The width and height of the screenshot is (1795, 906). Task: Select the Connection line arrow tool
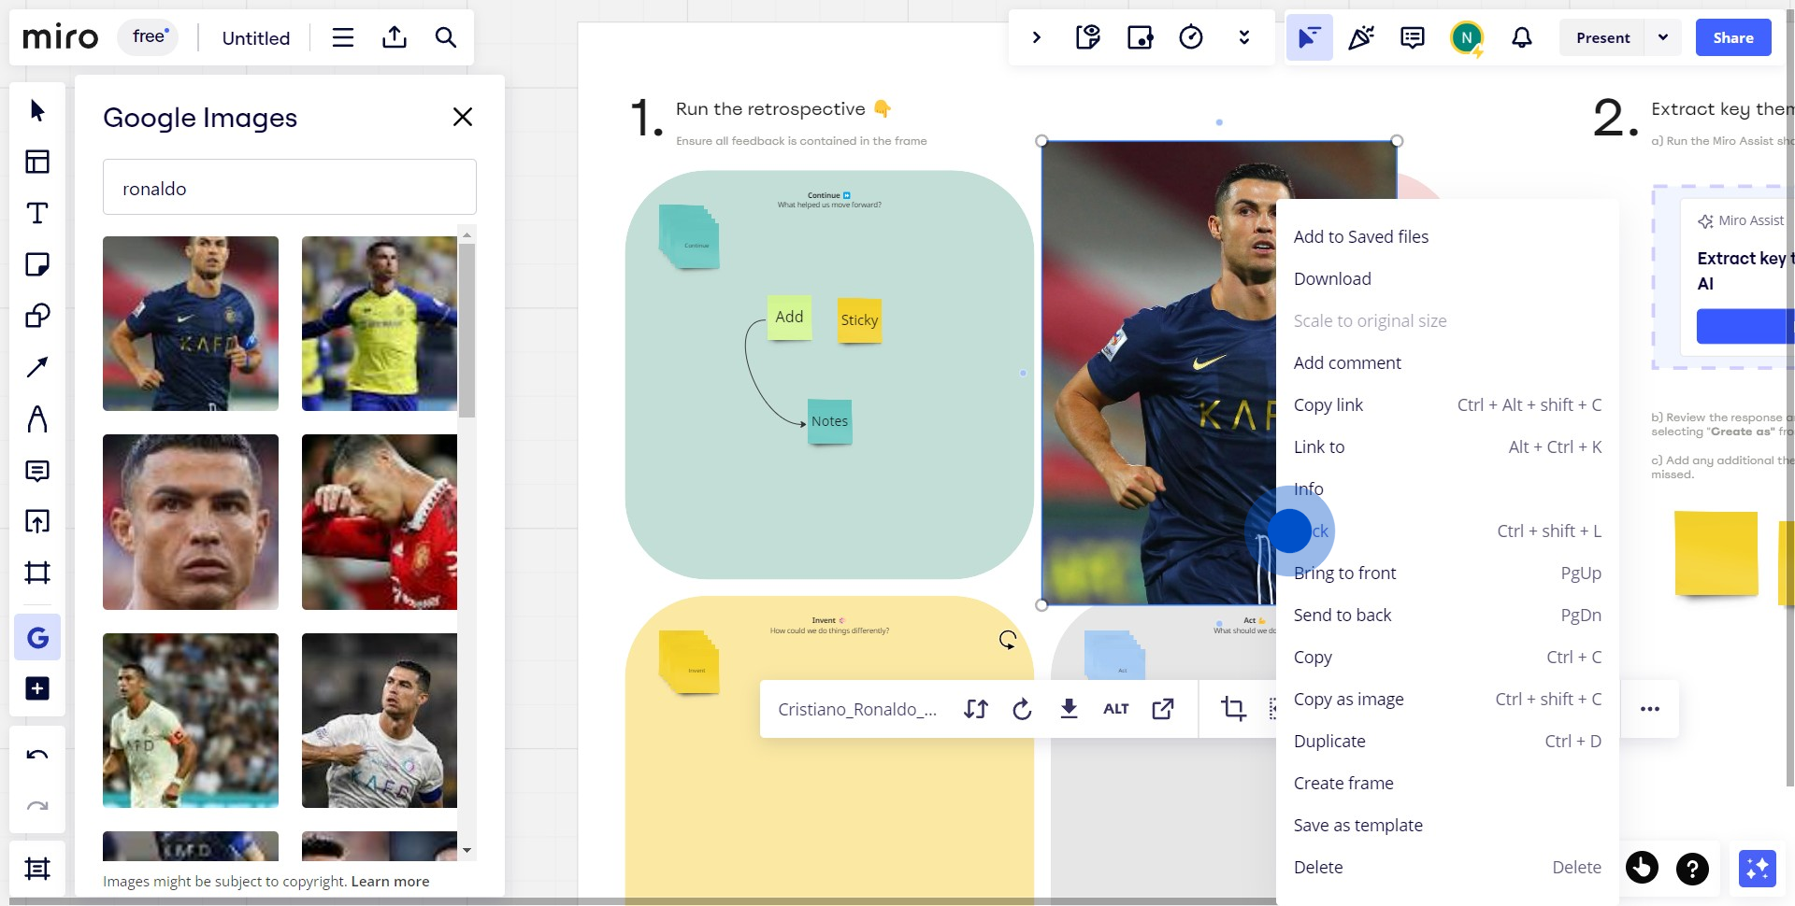click(x=37, y=367)
